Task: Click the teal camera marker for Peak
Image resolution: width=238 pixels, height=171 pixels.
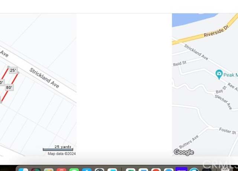Action: point(219,74)
